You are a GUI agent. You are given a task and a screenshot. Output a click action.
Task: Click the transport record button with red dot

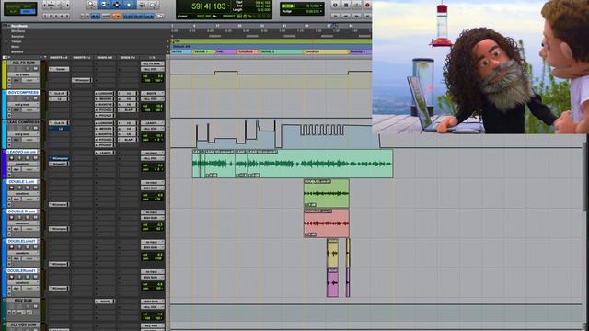367,5
